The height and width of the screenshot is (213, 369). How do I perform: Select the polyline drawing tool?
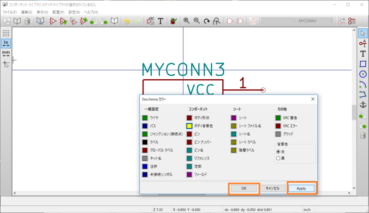pyautogui.click(x=363, y=95)
